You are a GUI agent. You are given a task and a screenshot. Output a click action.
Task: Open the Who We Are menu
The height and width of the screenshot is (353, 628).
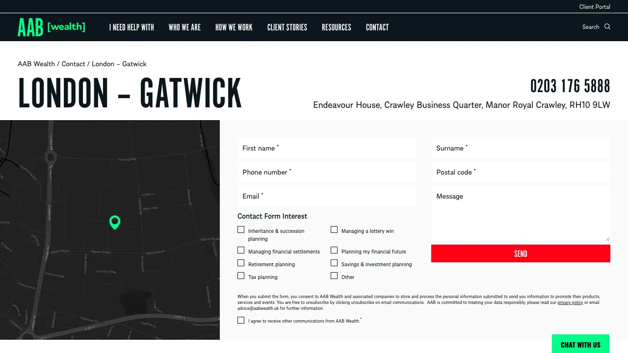(x=184, y=27)
